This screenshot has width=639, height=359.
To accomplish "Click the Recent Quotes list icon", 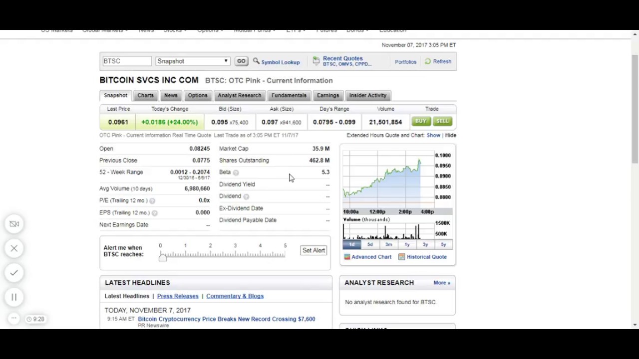I will click(x=316, y=61).
